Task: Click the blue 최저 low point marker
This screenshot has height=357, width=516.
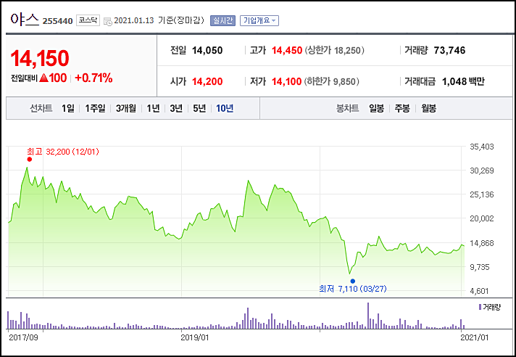Action: pyautogui.click(x=353, y=281)
